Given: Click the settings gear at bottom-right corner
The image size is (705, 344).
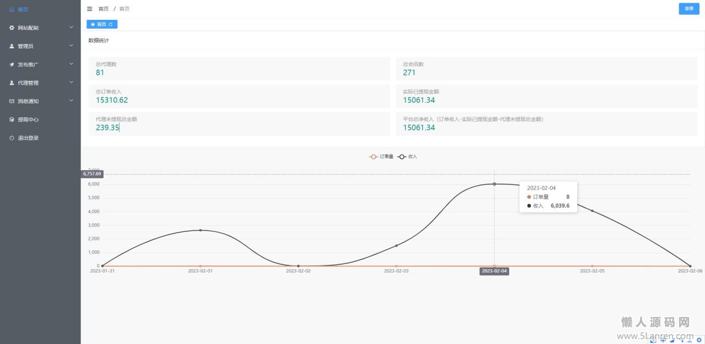Looking at the screenshot, I should (x=699, y=340).
